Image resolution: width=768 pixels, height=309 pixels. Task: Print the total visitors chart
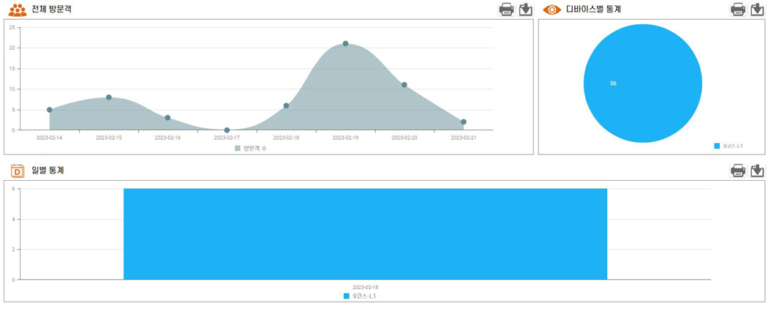tap(506, 10)
